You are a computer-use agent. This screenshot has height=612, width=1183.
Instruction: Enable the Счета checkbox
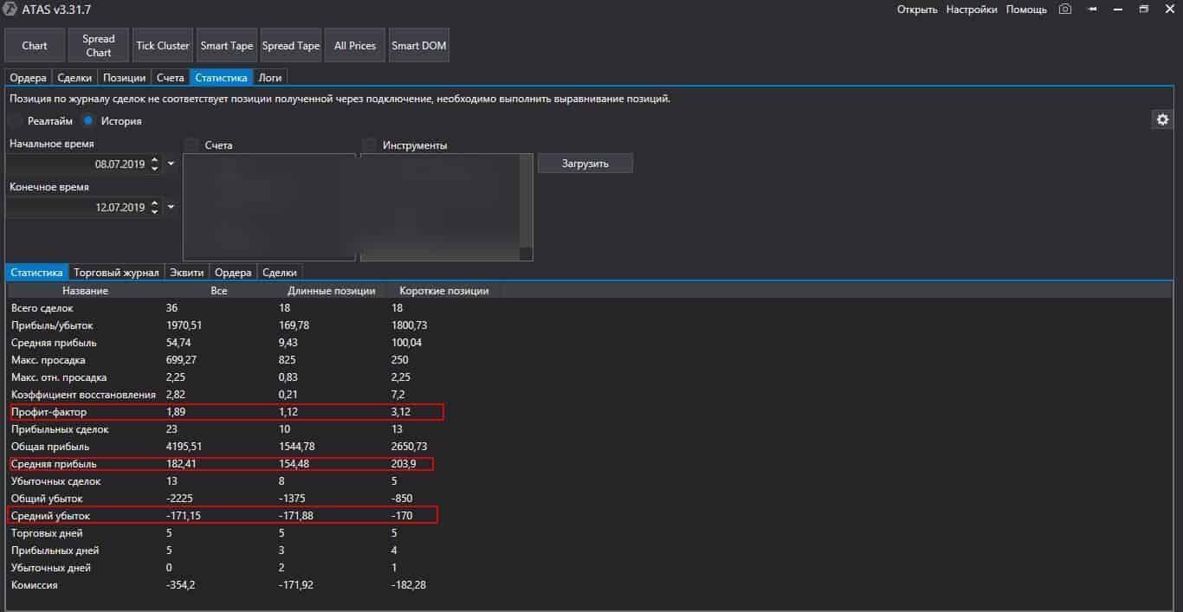pyautogui.click(x=191, y=145)
